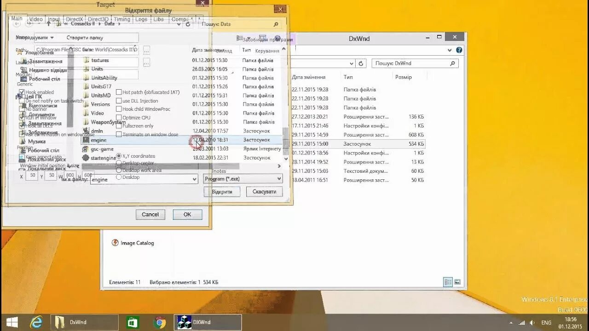Switch Explorer to details view icon

pyautogui.click(x=448, y=282)
